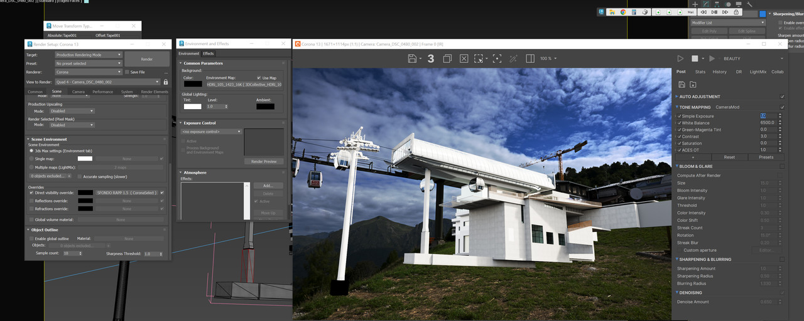The height and width of the screenshot is (321, 804).
Task: Click the padlock icon in the floating toolbar
Action: click(736, 12)
